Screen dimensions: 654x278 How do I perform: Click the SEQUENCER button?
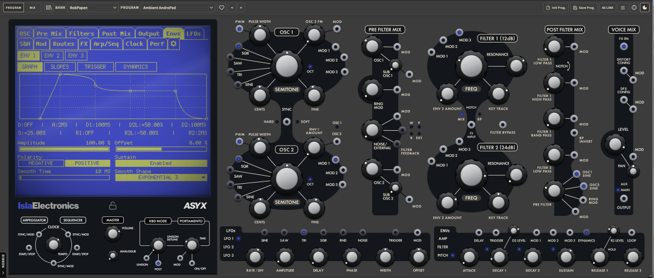click(72, 220)
